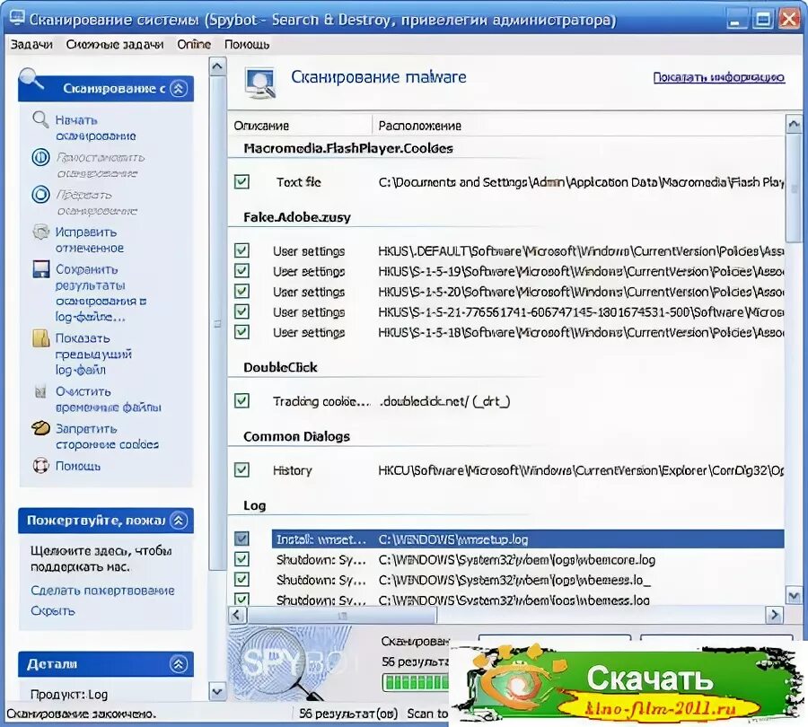Select the C:\WINDOWS\wmsetup.log row

(x=528, y=539)
